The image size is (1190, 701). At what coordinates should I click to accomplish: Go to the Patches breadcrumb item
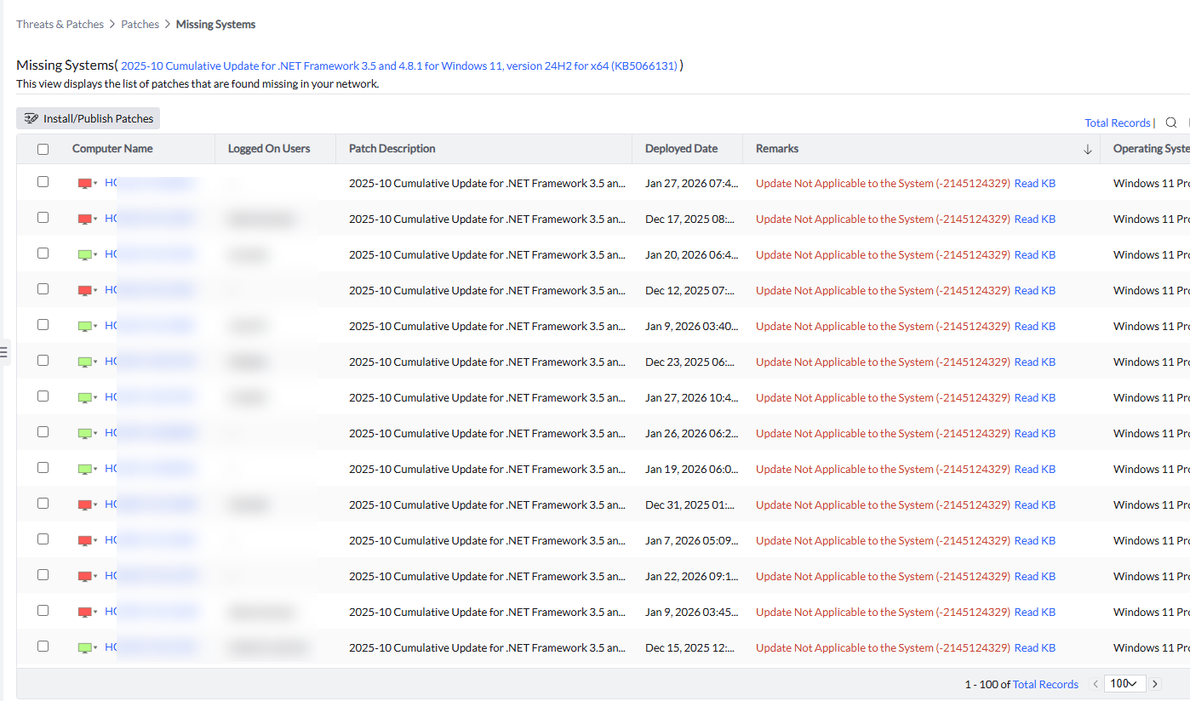pos(140,25)
